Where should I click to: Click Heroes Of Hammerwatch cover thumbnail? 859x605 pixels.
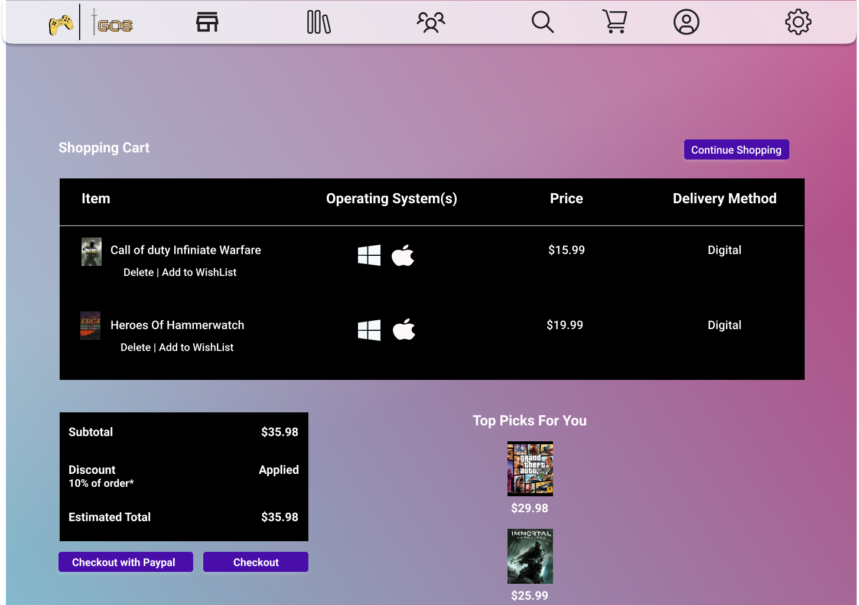click(x=90, y=326)
